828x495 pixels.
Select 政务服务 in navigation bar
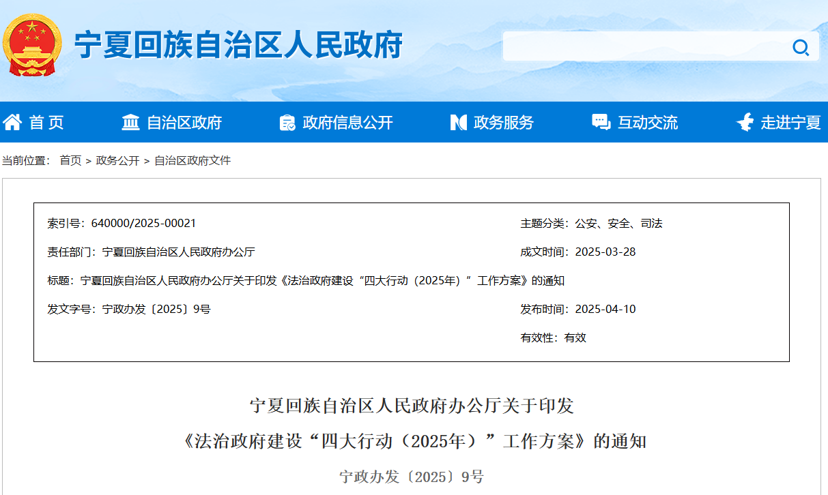point(504,123)
